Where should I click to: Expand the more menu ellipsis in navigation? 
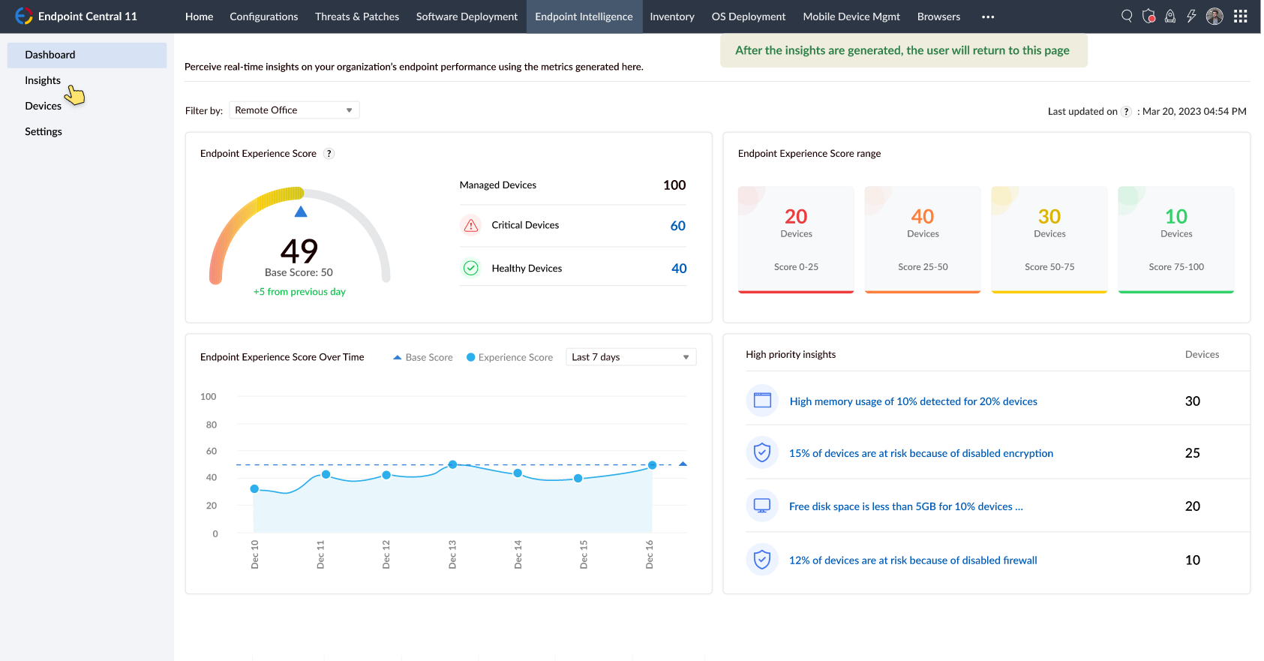988,17
